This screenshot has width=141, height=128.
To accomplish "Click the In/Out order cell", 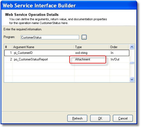I will 119,59.
